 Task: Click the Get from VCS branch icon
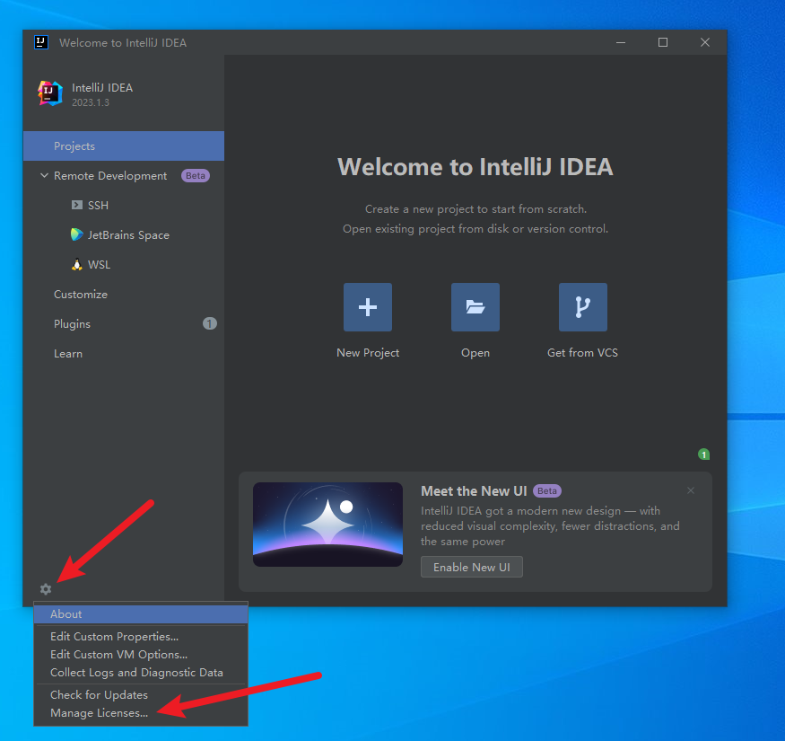click(583, 307)
